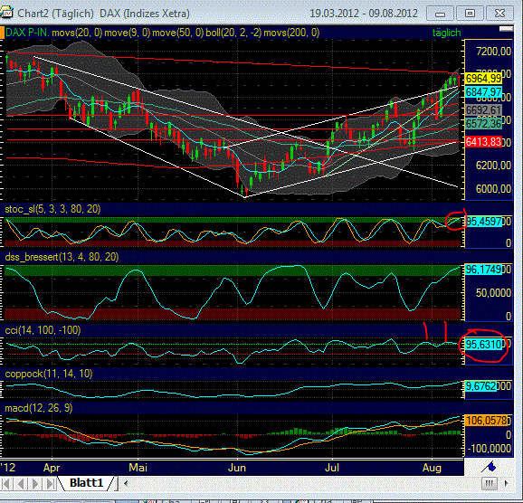Click the gray 6692,61 price tag

484,110
